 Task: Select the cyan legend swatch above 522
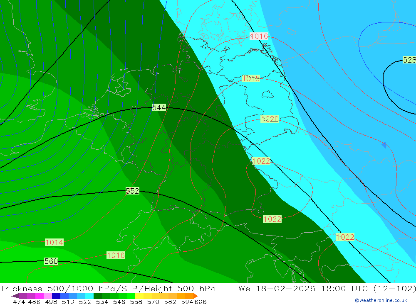pyautogui.click(x=89, y=296)
